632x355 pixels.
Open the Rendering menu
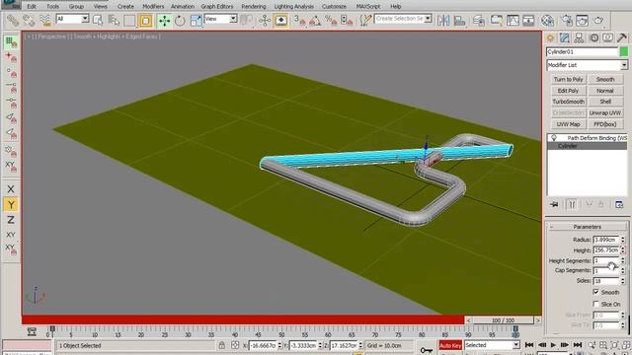254,7
